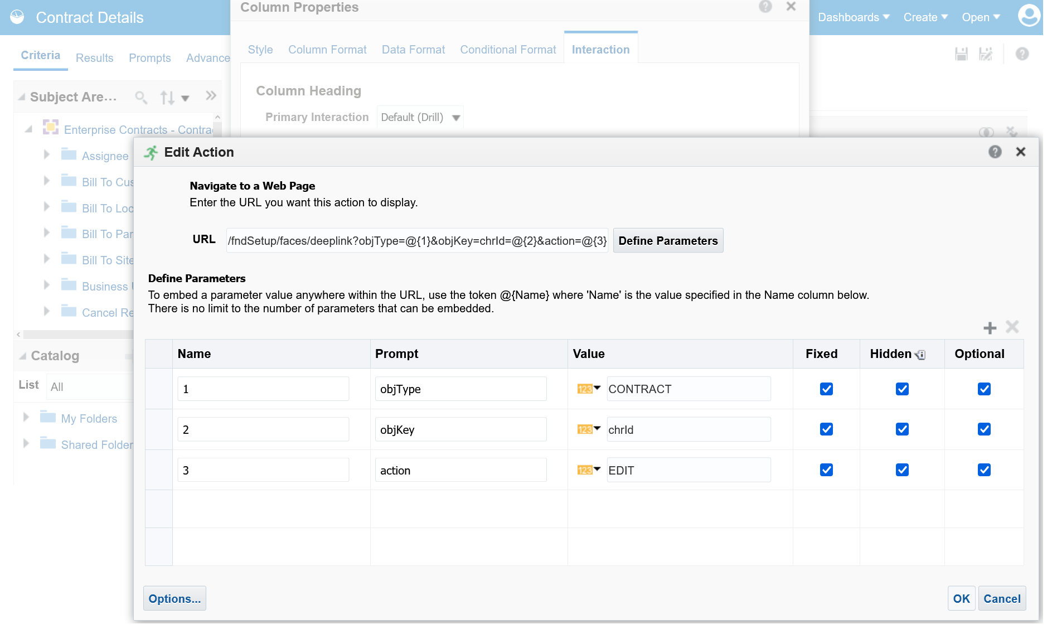1052x629 pixels.
Task: Close the Edit Action dialog
Action: click(x=1021, y=152)
